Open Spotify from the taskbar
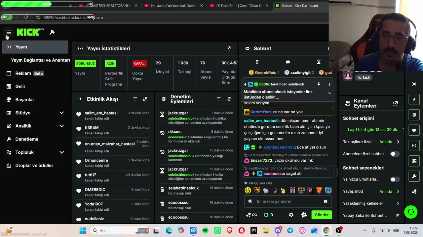 205,230
